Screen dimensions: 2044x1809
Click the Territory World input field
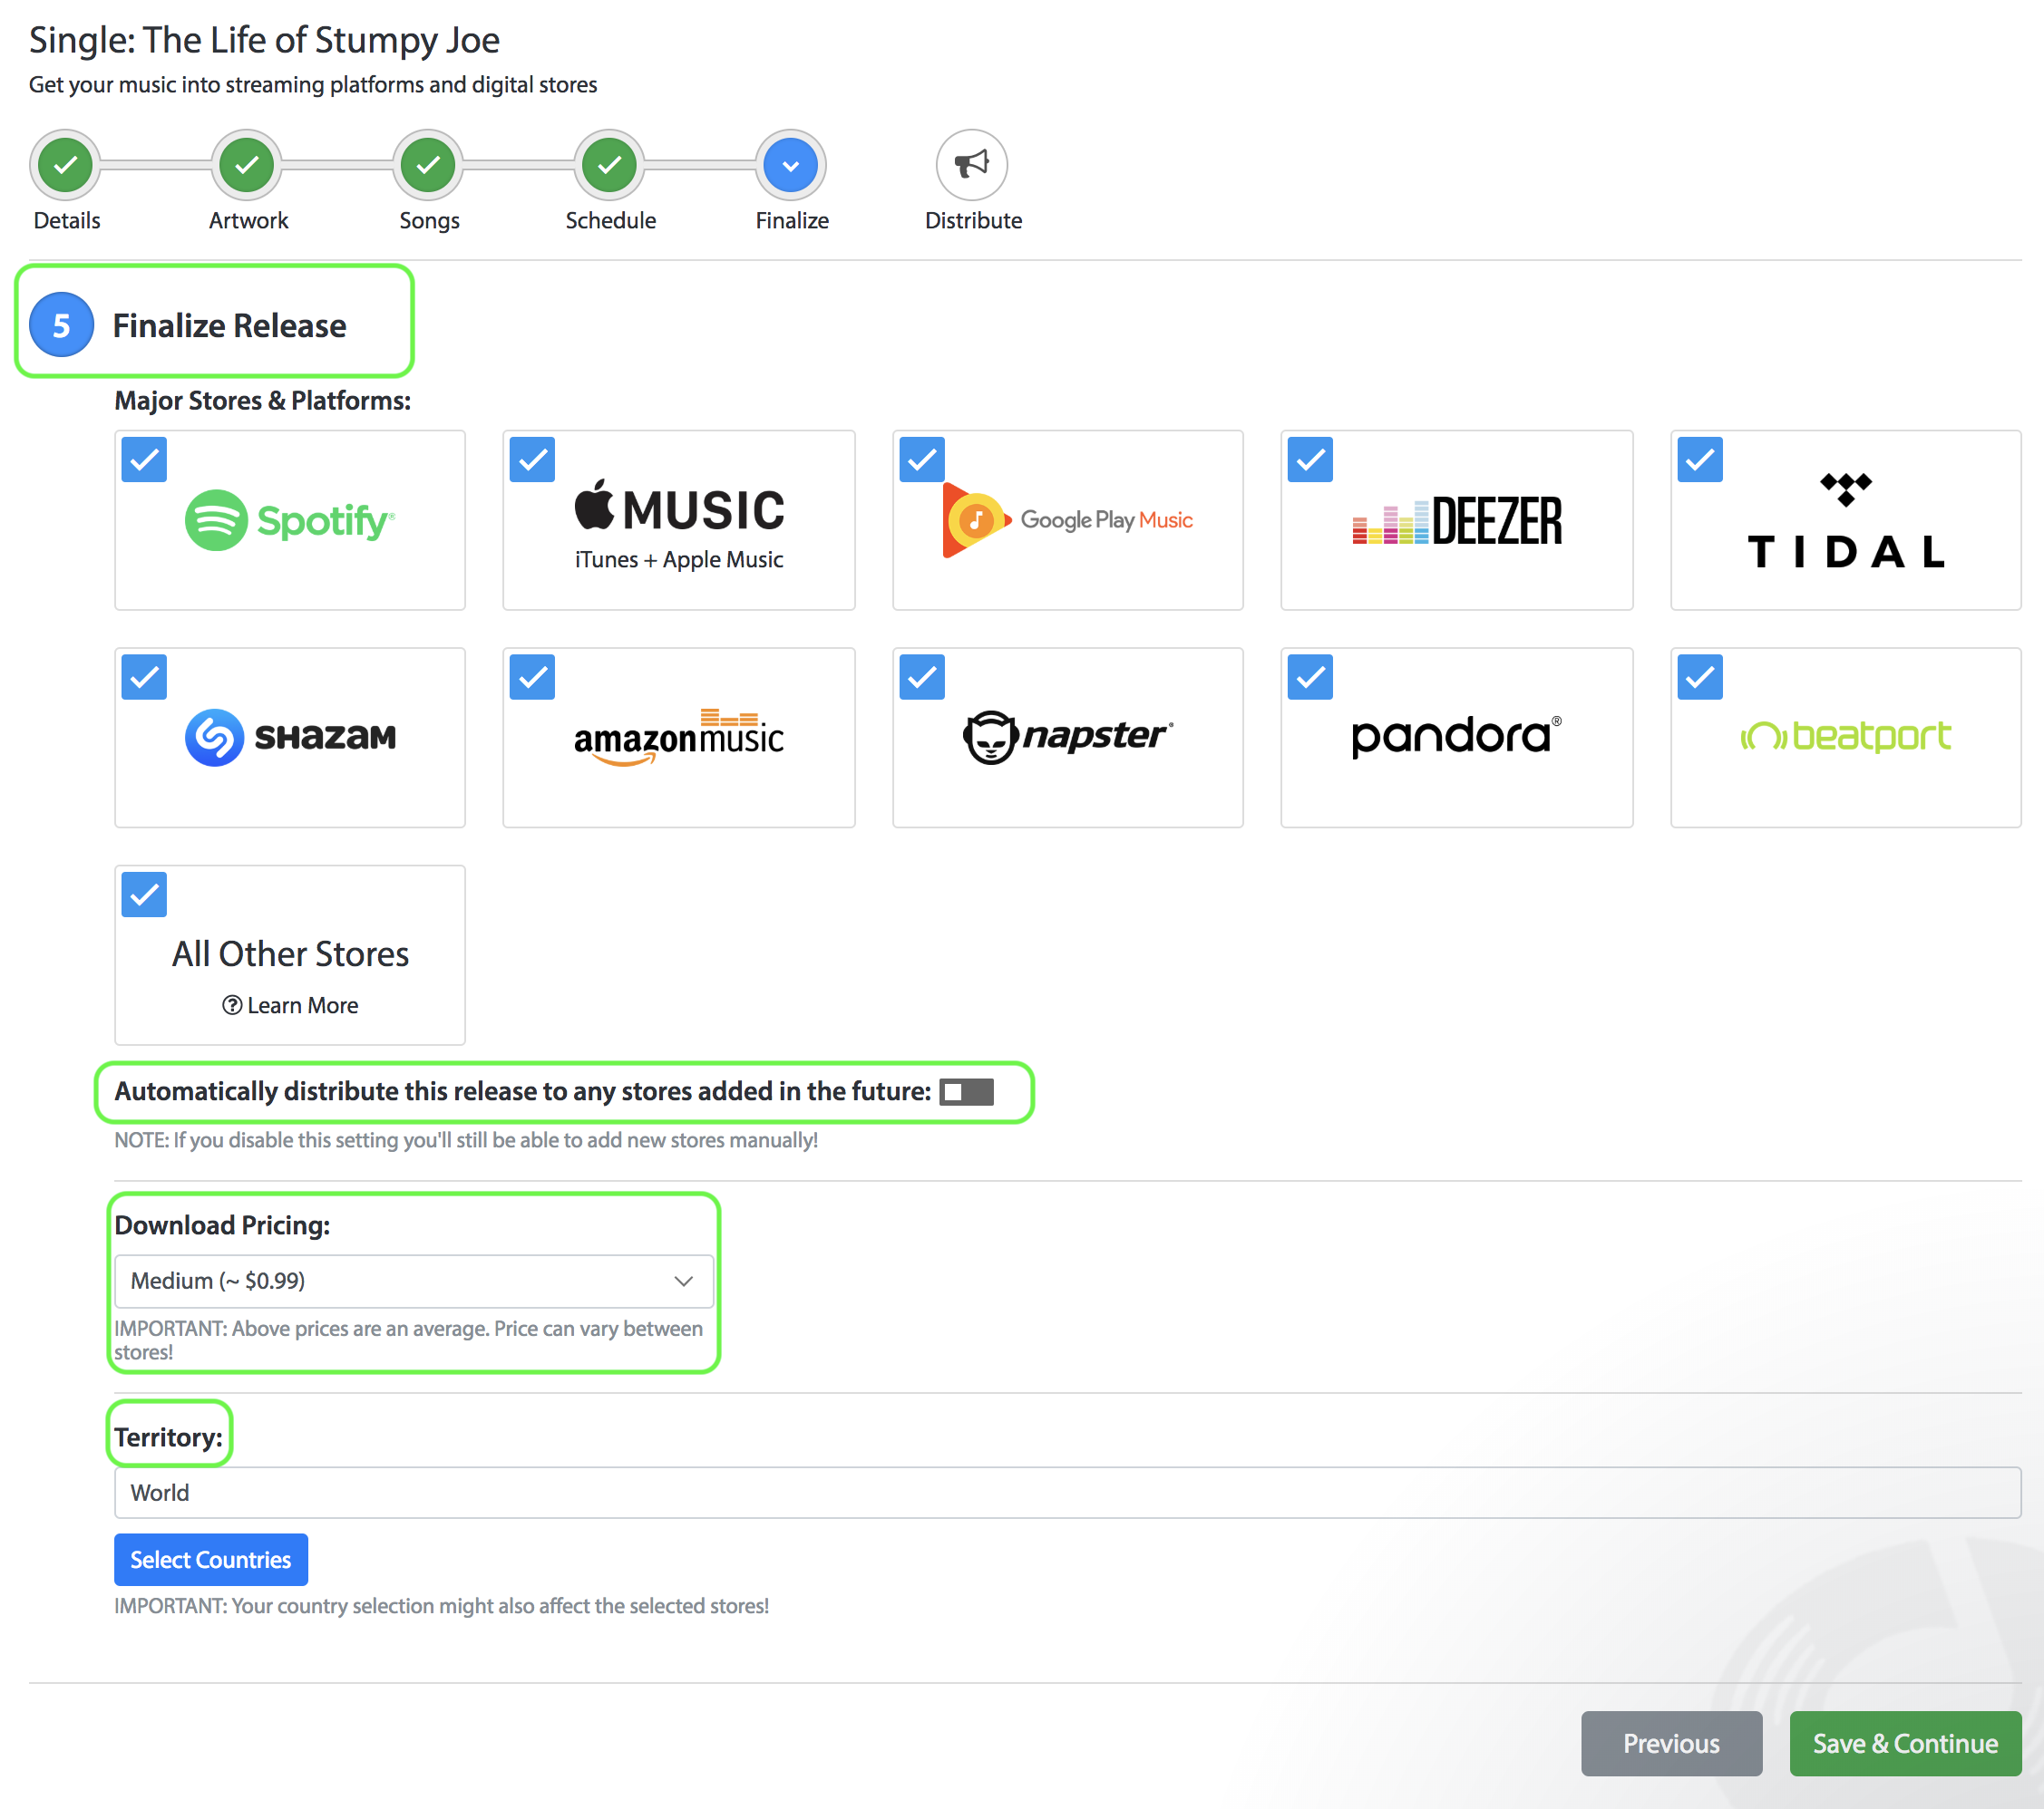1067,1494
